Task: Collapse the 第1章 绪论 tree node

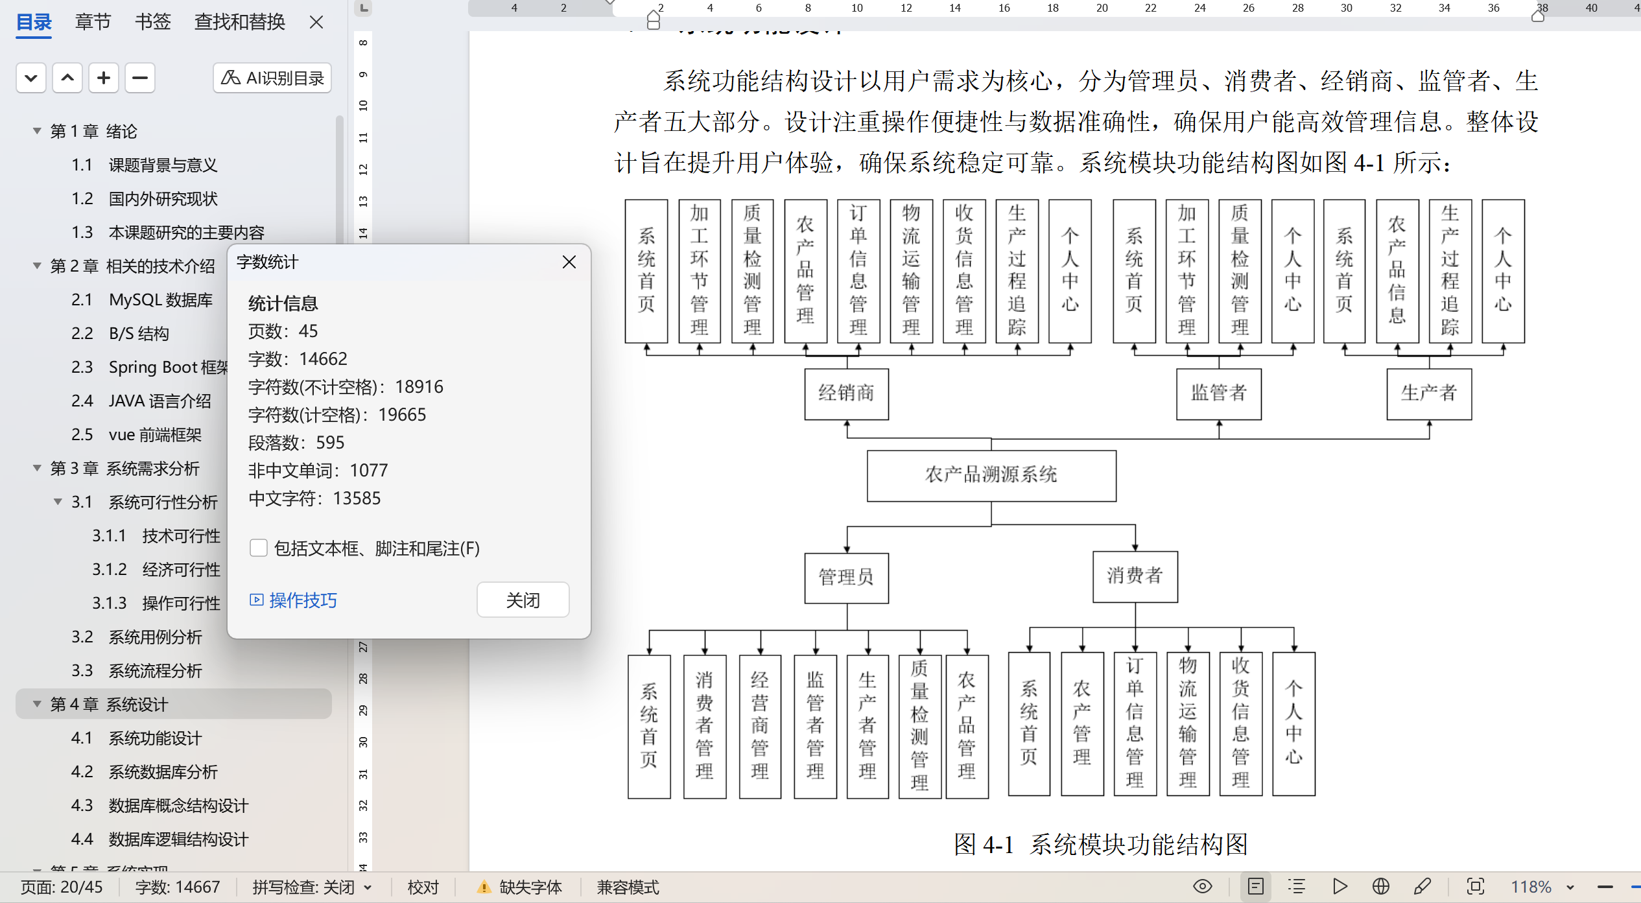Action: [37, 131]
